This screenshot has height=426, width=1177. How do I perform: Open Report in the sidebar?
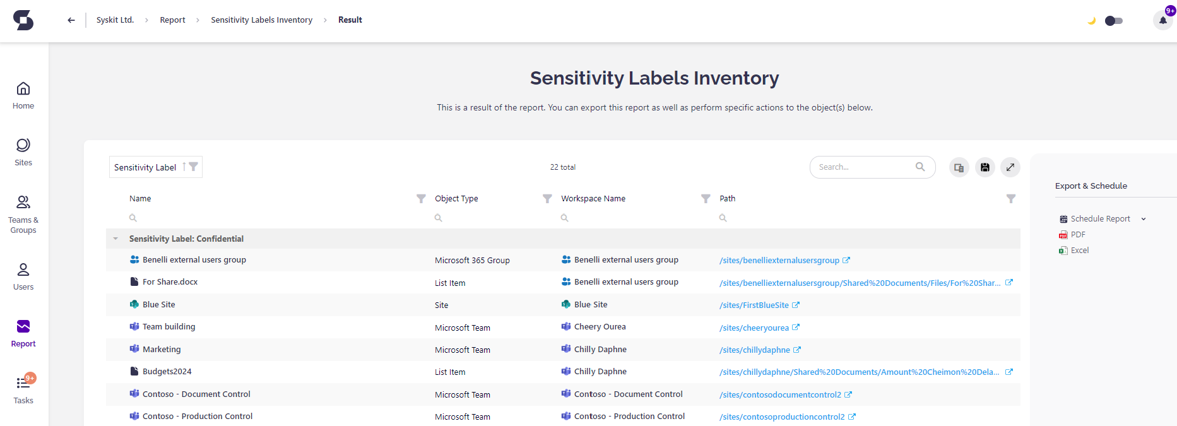pos(23,334)
